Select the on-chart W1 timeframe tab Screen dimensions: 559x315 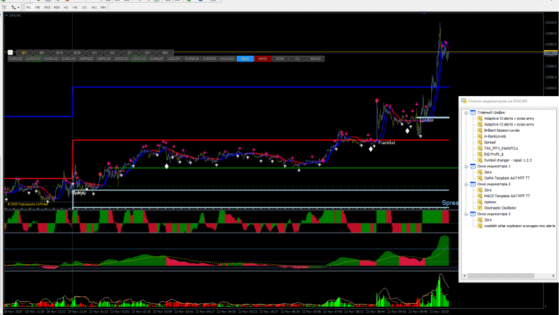147,53
